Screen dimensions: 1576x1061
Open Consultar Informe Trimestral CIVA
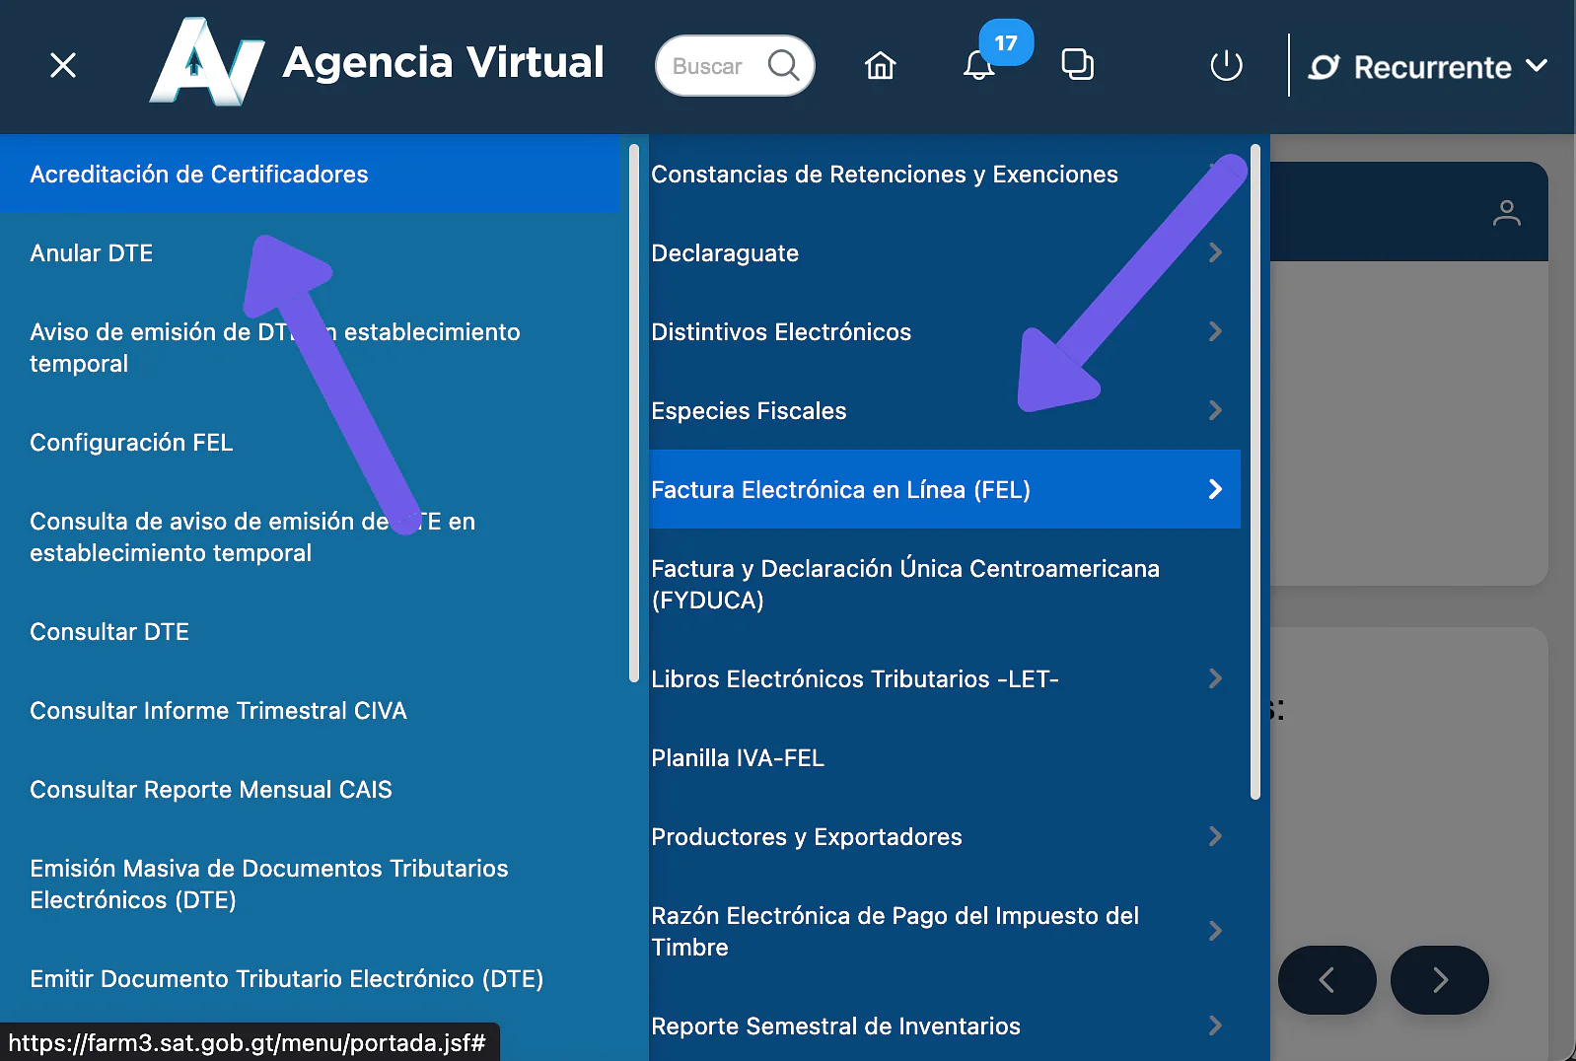pos(310,710)
